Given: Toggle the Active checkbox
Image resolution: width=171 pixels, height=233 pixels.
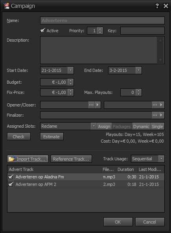Looking at the screenshot, I should point(43,31).
